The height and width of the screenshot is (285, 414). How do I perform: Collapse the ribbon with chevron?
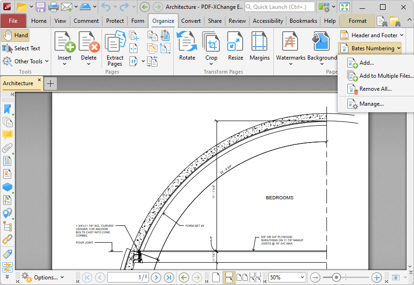coord(409,20)
